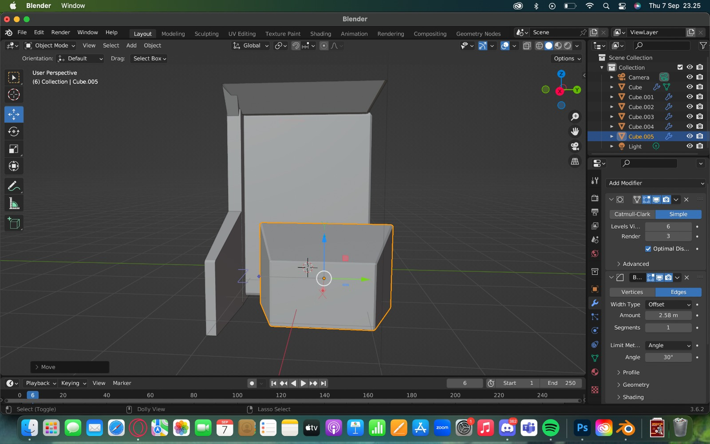Click the current frame marker 6 in timeline

33,395
